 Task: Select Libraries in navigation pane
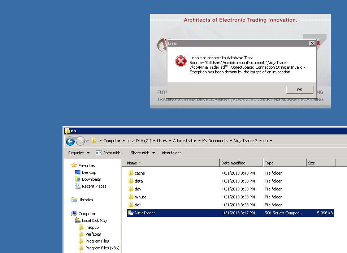(86, 200)
